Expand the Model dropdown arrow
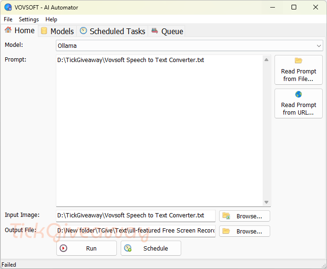Screen dimensions: 327x269 click(318, 46)
